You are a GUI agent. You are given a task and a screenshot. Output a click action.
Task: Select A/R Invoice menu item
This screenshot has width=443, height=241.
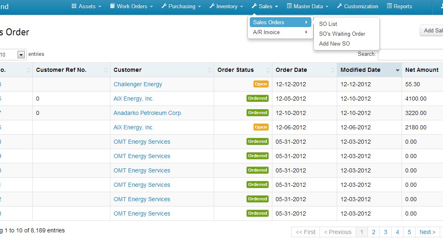click(280, 32)
